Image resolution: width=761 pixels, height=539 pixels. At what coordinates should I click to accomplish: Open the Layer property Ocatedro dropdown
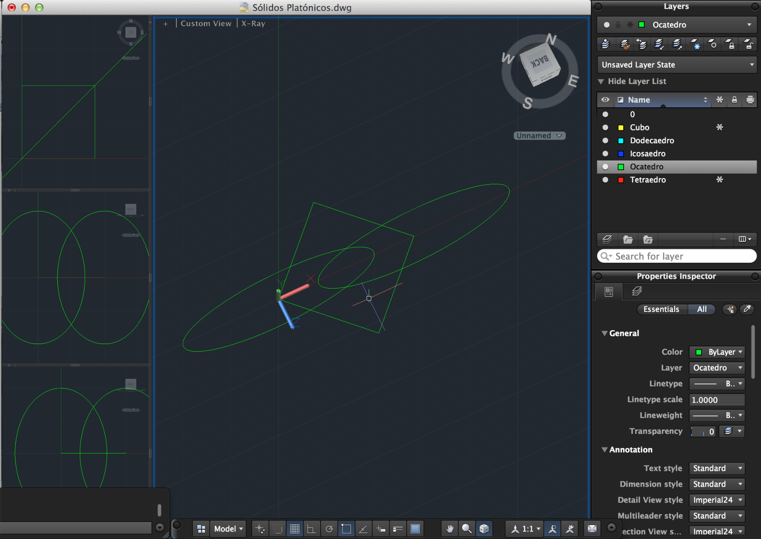click(717, 368)
